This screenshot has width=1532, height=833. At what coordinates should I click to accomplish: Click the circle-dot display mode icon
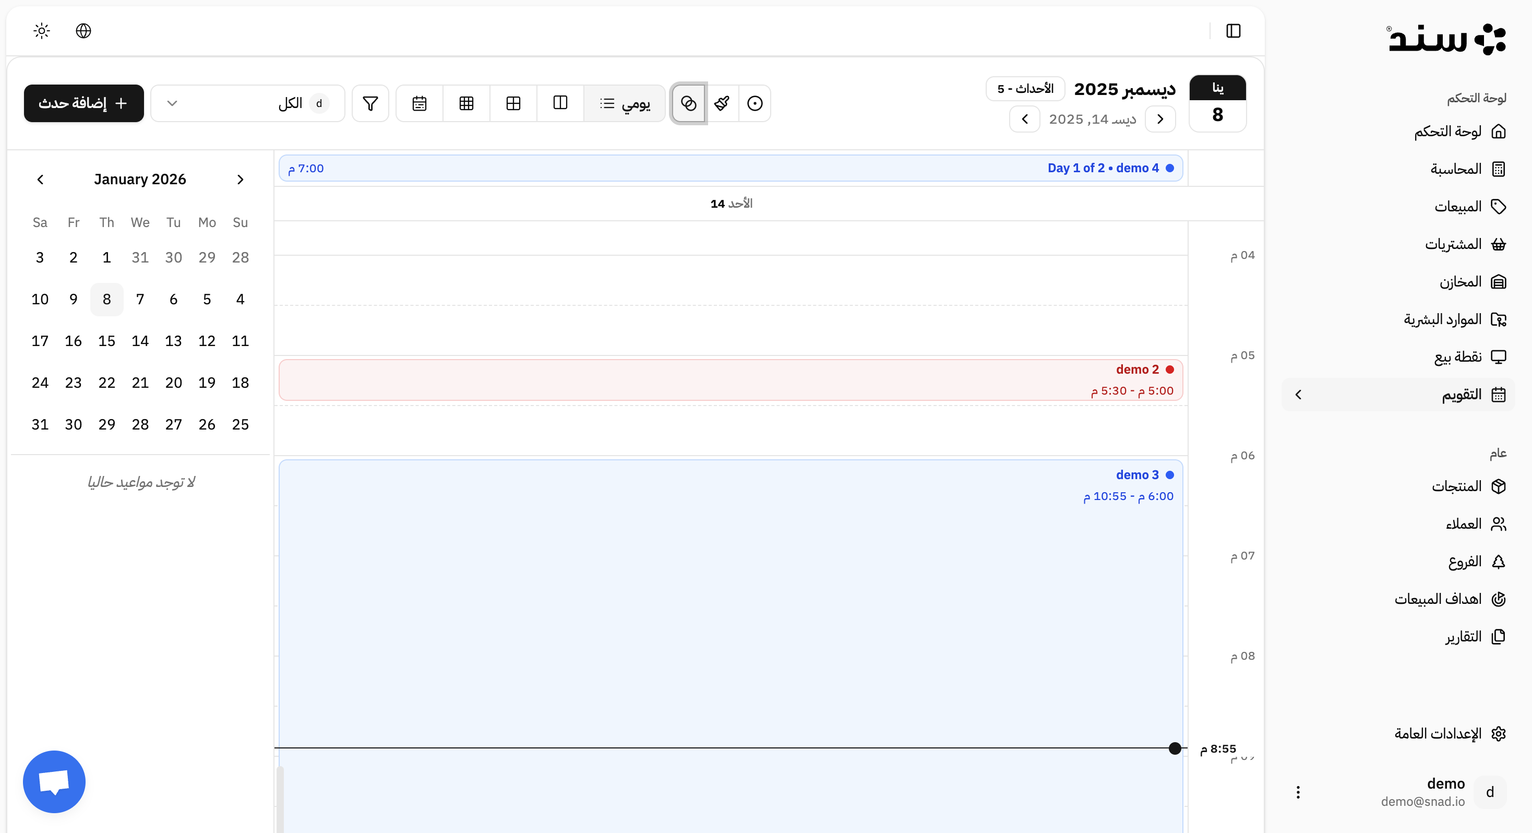coord(754,103)
